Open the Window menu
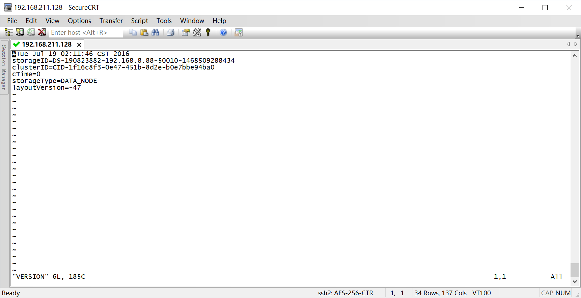The width and height of the screenshot is (581, 298). [x=192, y=21]
